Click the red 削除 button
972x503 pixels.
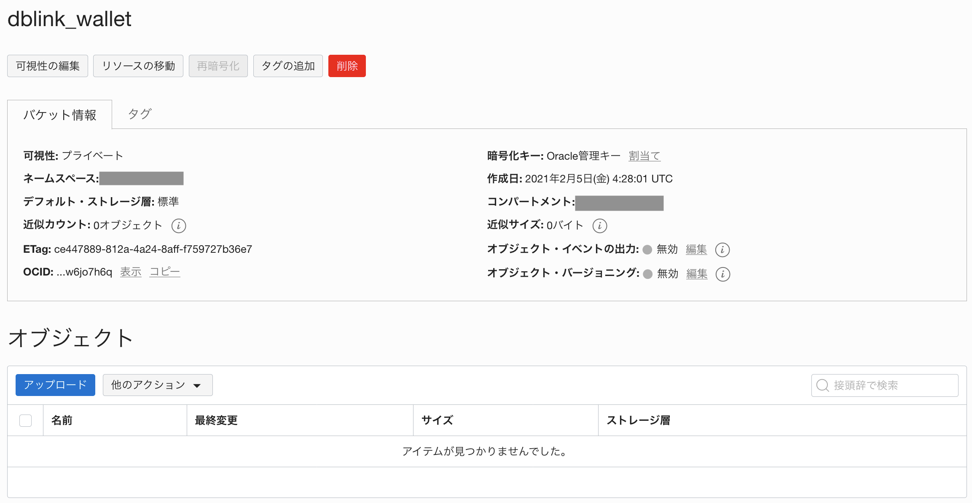click(x=346, y=66)
